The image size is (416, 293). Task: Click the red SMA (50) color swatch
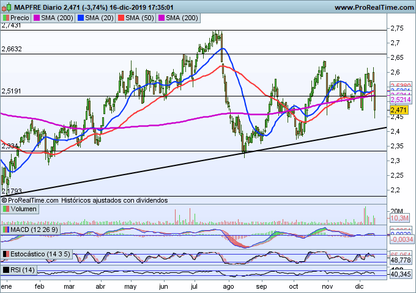click(121, 18)
